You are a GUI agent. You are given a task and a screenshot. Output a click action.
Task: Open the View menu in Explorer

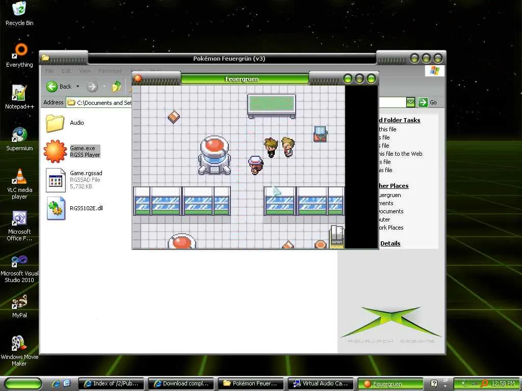(x=85, y=71)
